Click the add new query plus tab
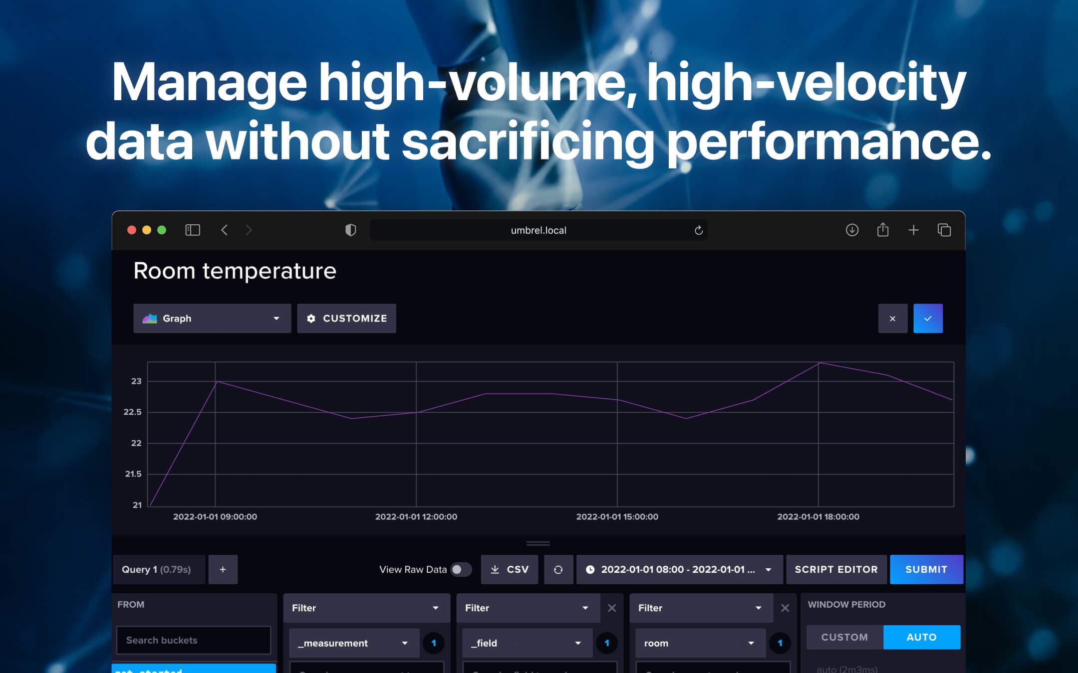Screen dimensions: 1078x673 coord(221,569)
